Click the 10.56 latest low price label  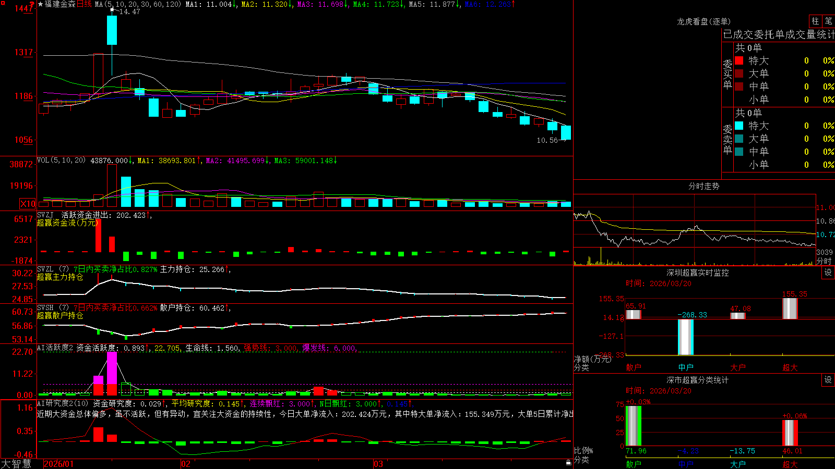pos(547,140)
